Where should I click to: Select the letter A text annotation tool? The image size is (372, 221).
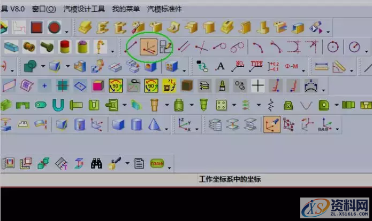pos(220,66)
